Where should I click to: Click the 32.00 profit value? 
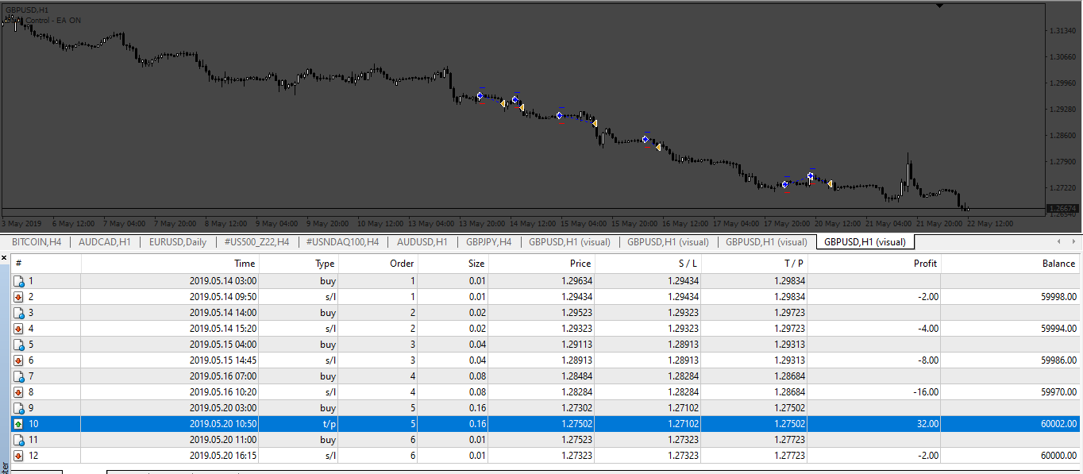[927, 424]
